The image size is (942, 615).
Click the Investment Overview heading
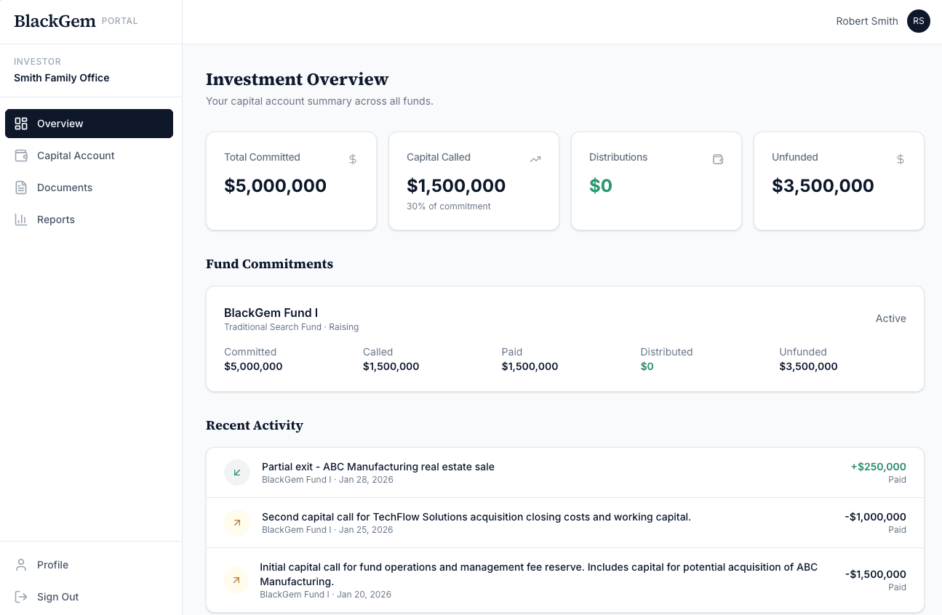click(x=297, y=79)
